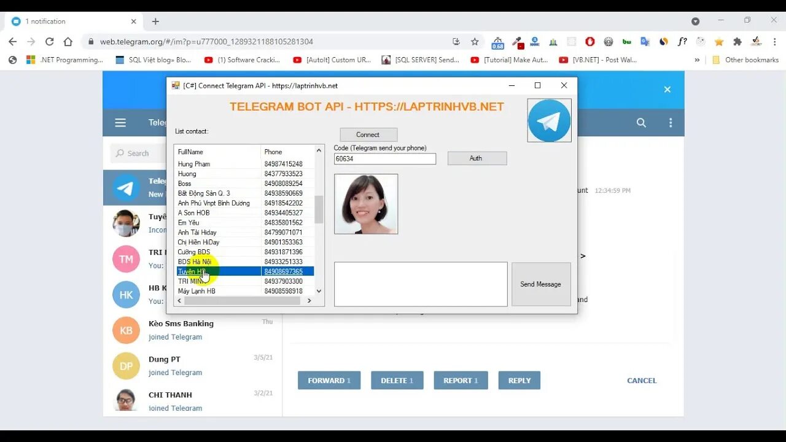Select contact Chị Hiền HiDay
Viewport: 786px width, 442px height.
point(198,242)
